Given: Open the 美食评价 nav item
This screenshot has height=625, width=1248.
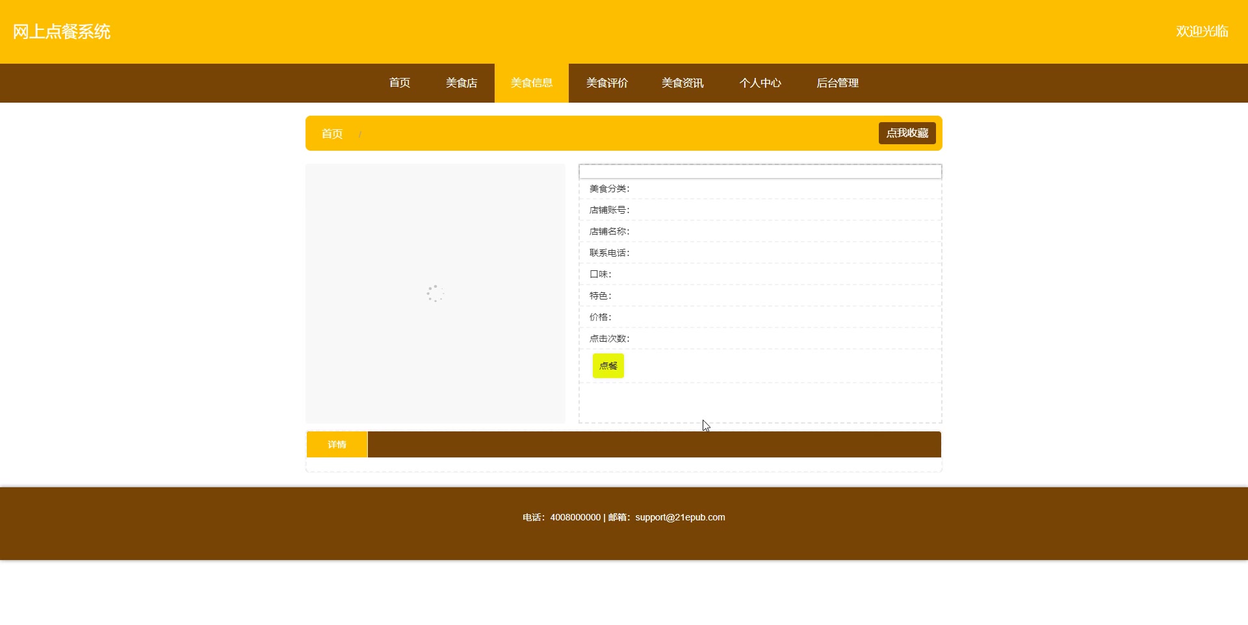Looking at the screenshot, I should click(607, 83).
